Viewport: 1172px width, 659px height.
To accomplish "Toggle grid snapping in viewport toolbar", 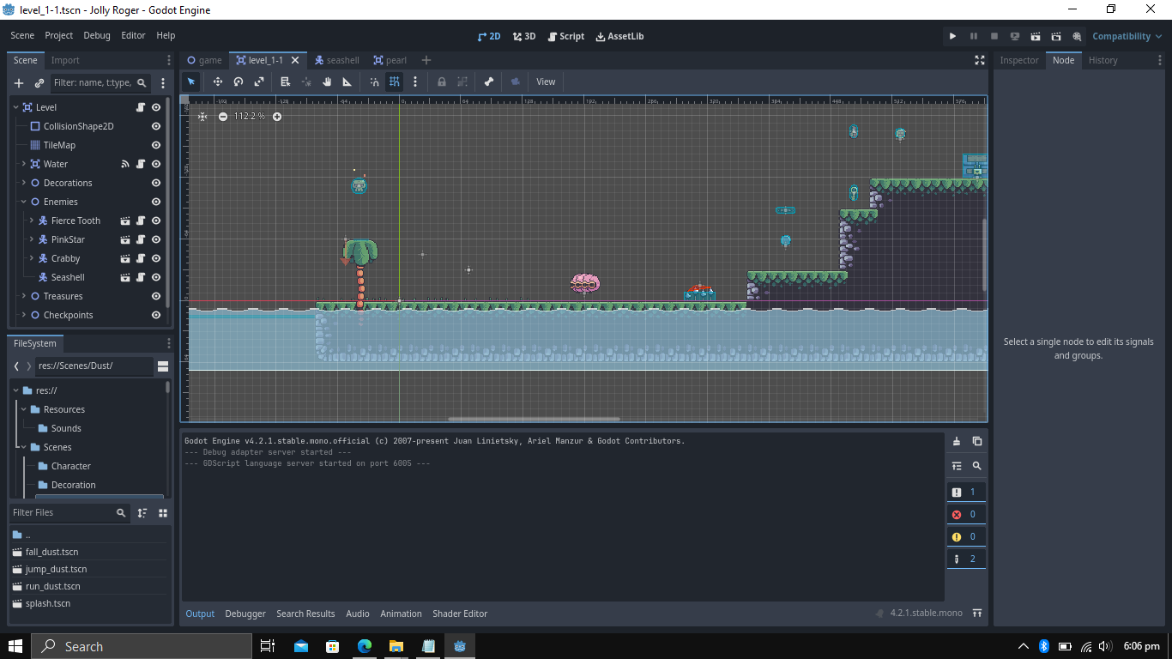I will click(x=395, y=82).
